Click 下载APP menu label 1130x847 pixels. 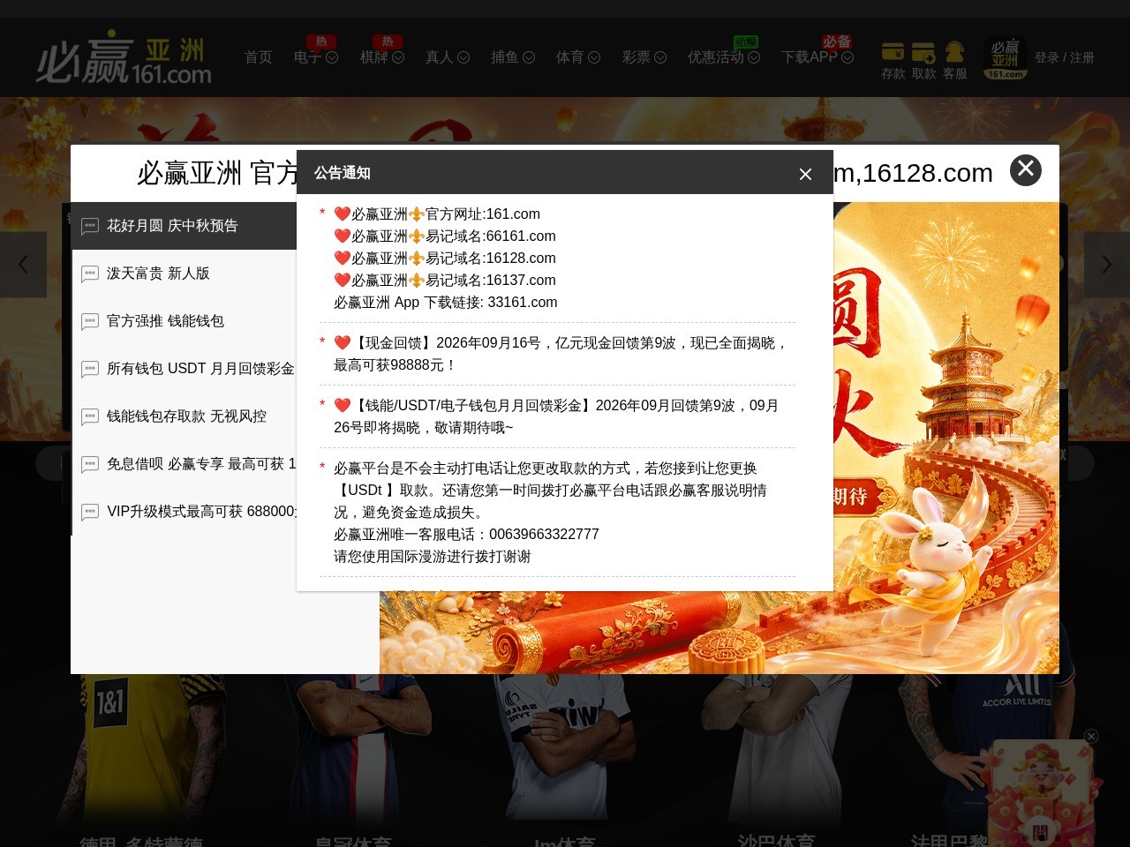click(810, 57)
